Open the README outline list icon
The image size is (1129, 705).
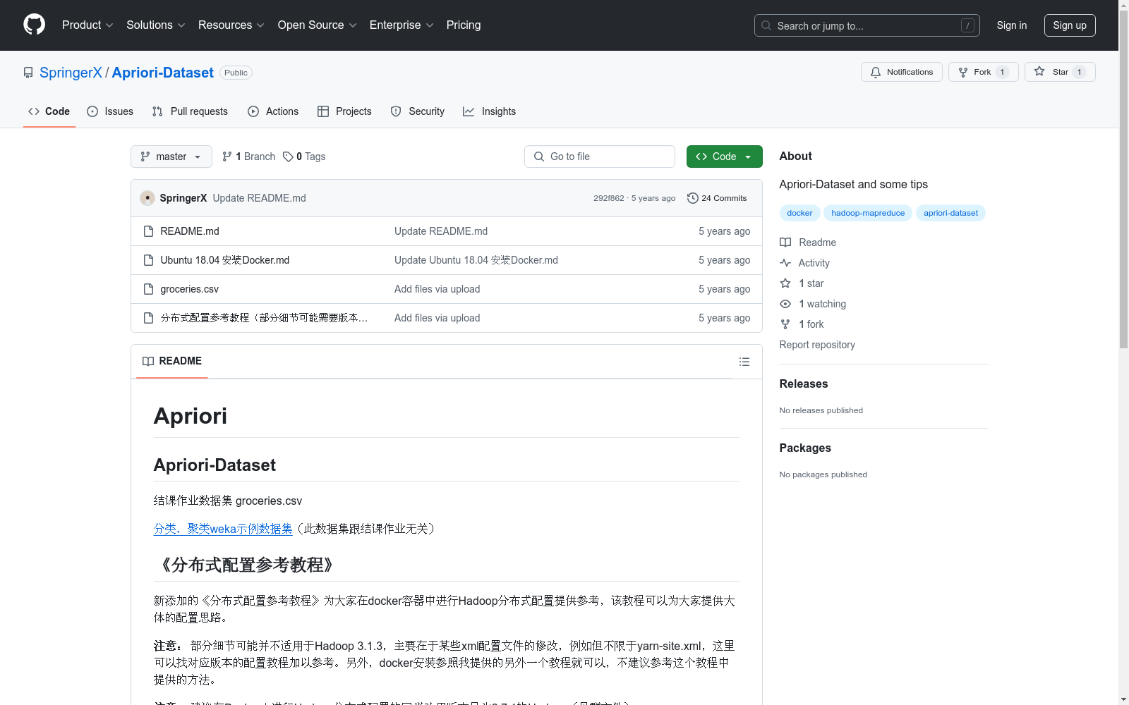(x=744, y=362)
